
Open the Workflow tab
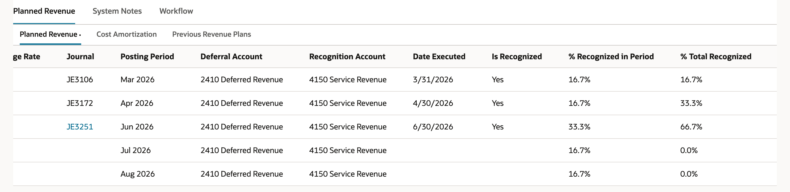[x=176, y=11]
